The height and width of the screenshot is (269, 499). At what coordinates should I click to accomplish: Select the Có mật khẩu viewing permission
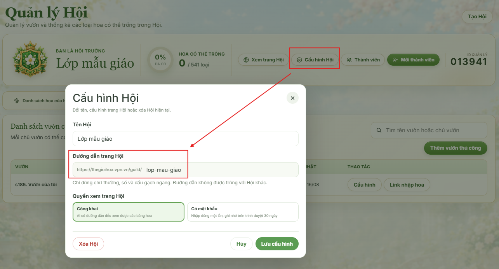pos(243,212)
